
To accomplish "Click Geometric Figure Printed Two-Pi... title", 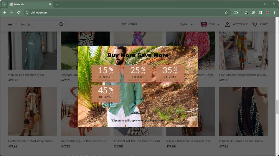I will 84,141.
